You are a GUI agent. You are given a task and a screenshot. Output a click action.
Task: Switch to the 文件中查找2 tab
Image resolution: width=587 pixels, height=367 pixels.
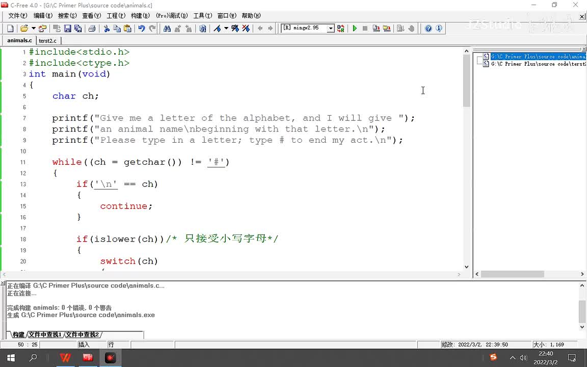pyautogui.click(x=83, y=334)
